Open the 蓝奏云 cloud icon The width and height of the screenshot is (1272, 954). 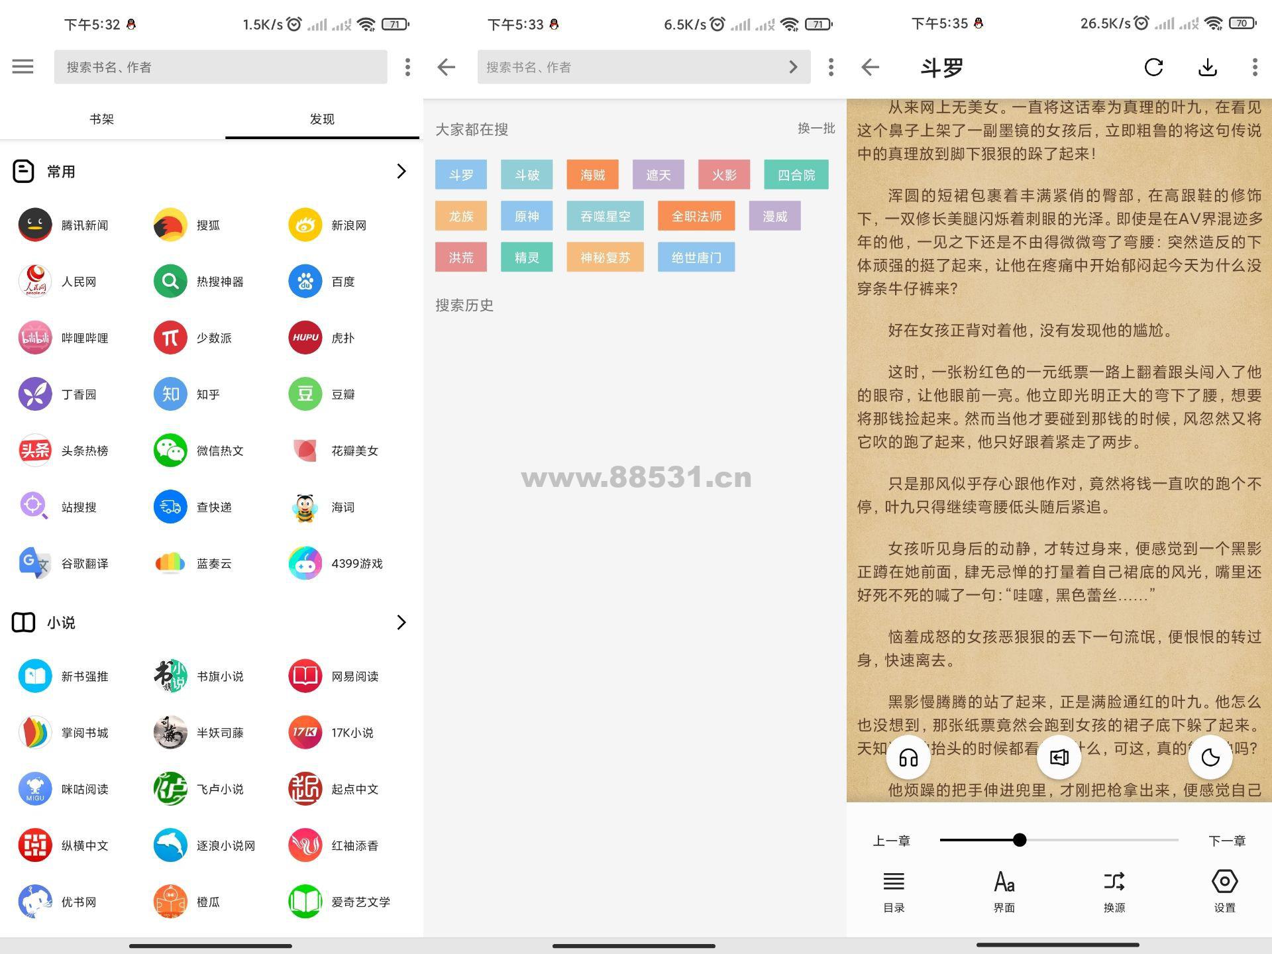tap(170, 563)
